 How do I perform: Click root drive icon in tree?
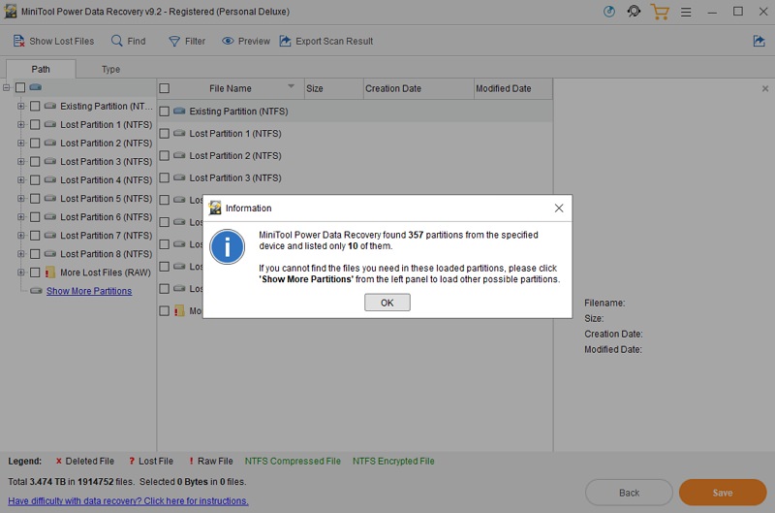click(x=35, y=87)
